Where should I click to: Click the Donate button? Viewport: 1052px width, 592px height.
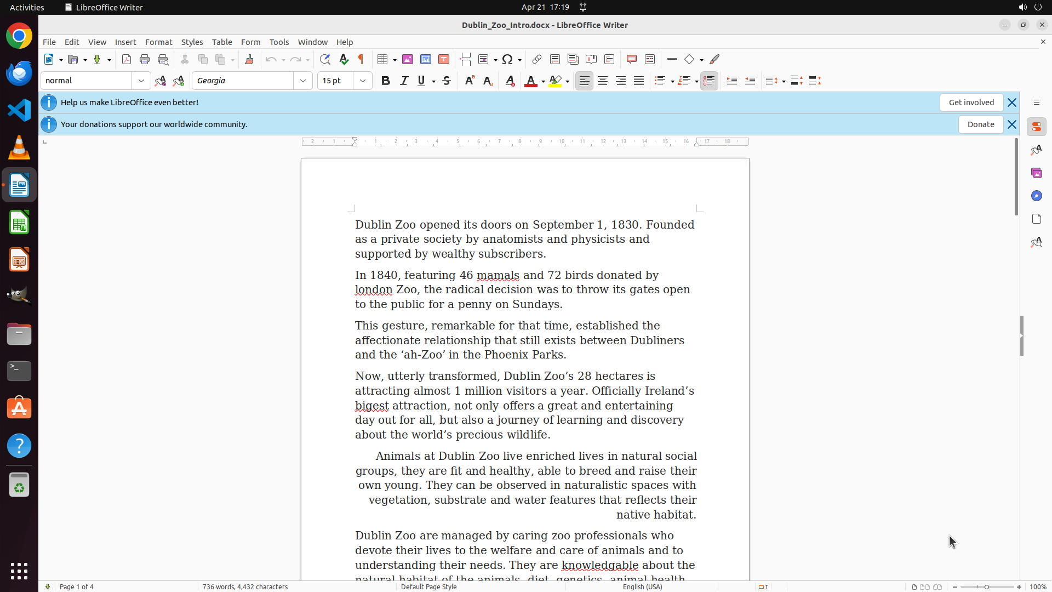(x=980, y=124)
